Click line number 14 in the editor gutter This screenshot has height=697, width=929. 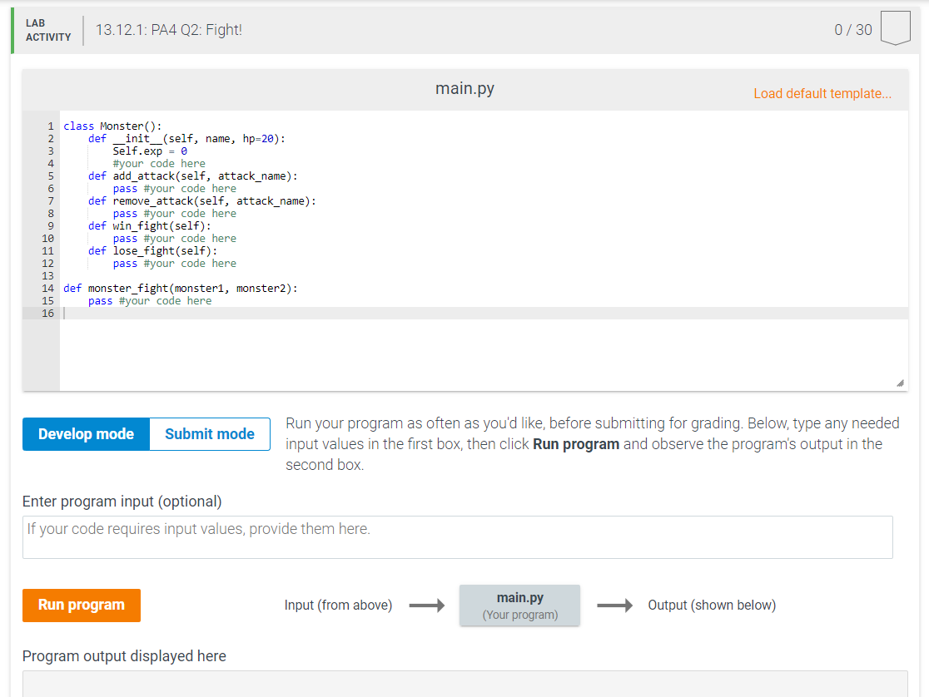(47, 288)
